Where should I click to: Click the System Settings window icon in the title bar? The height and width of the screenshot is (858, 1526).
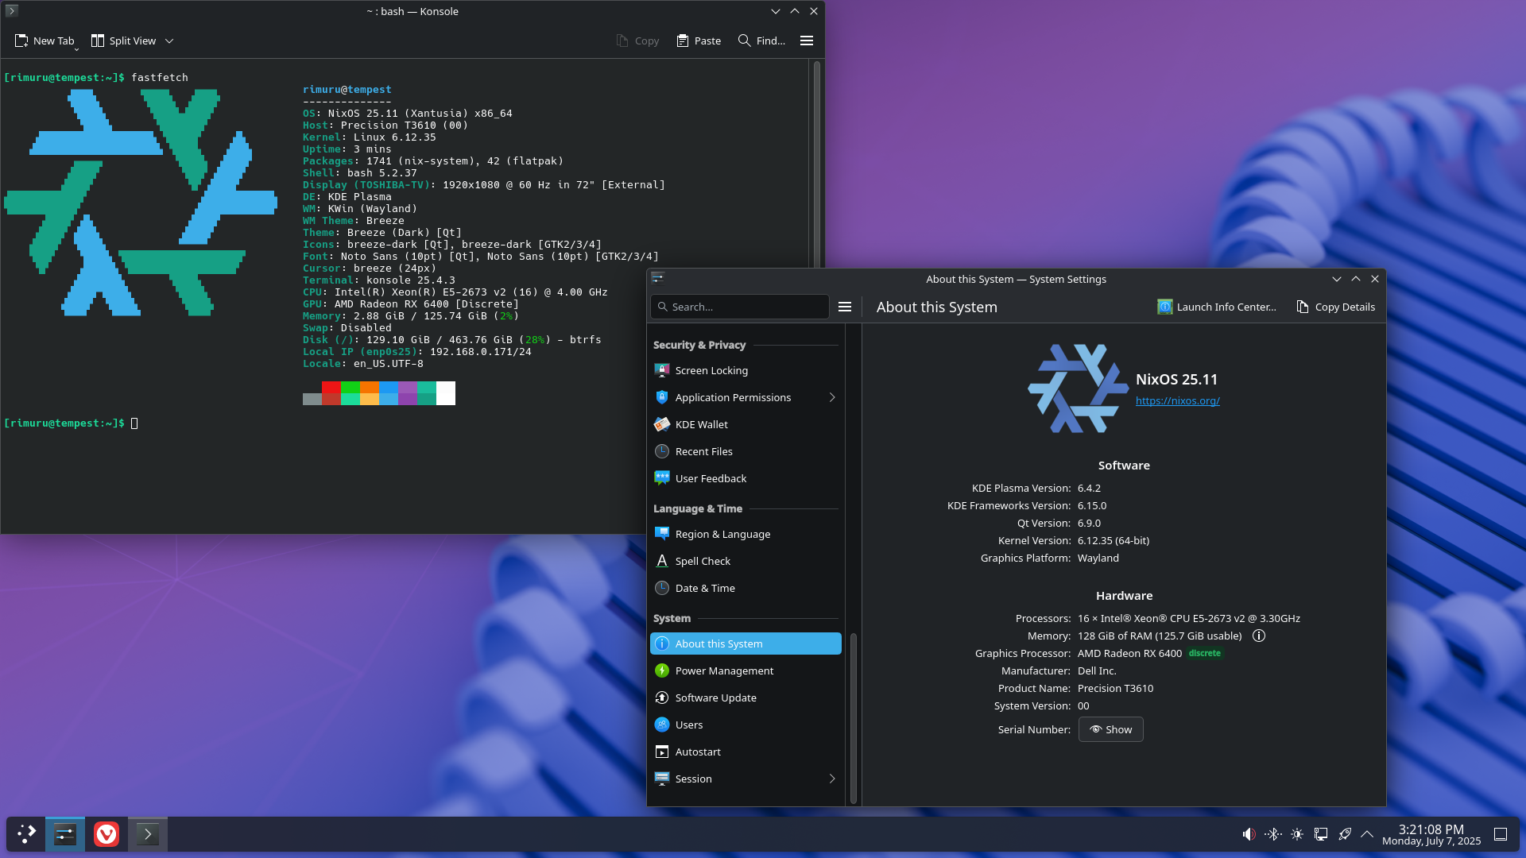point(657,278)
